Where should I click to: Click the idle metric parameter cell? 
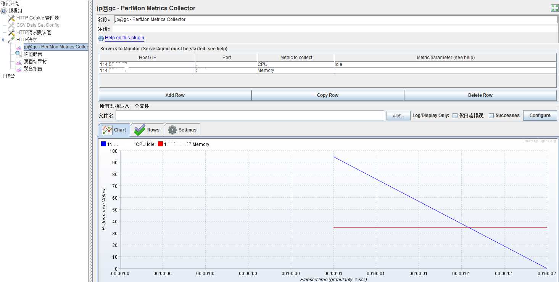click(445, 64)
